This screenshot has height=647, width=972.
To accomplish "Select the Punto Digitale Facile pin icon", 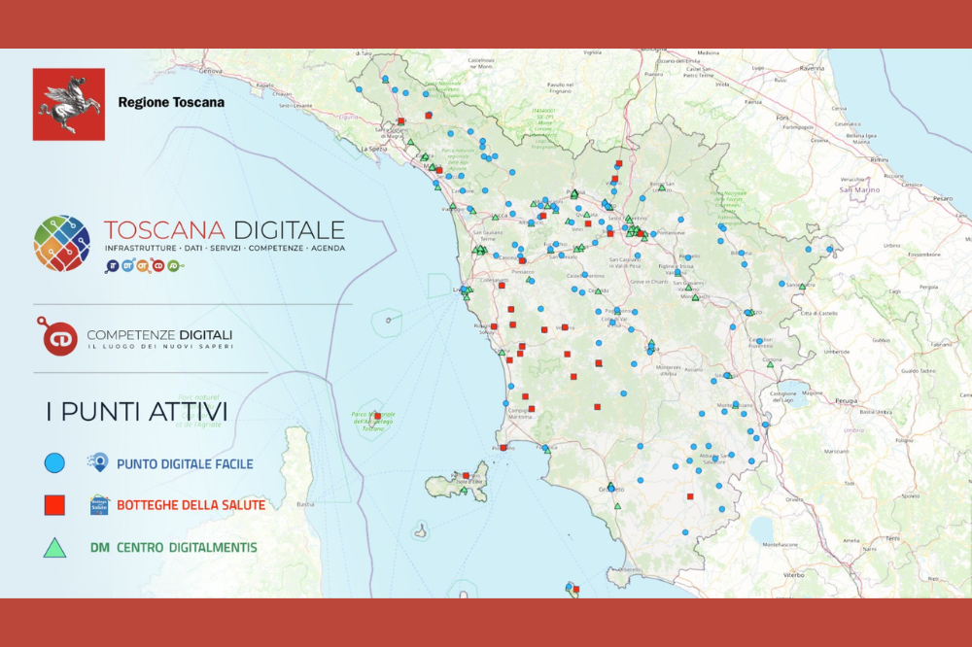I will click(100, 463).
